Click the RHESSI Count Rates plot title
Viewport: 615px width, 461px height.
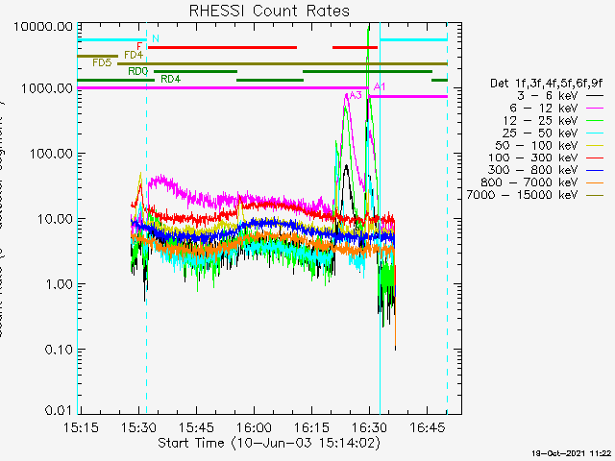269,11
